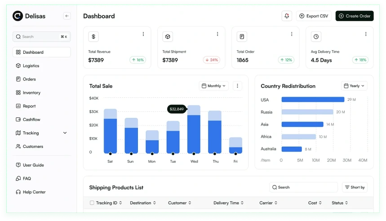
Task: Click the Shipping Products search field
Action: click(303, 187)
